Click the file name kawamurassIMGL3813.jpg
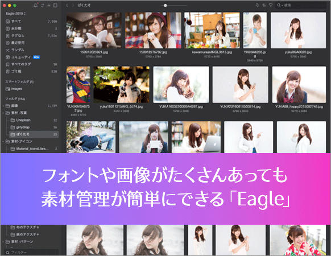331x256 pixels. tap(212, 52)
